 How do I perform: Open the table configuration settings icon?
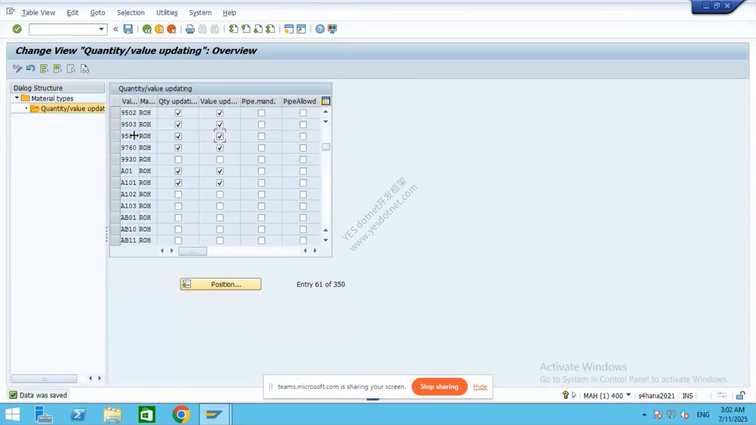(x=326, y=101)
